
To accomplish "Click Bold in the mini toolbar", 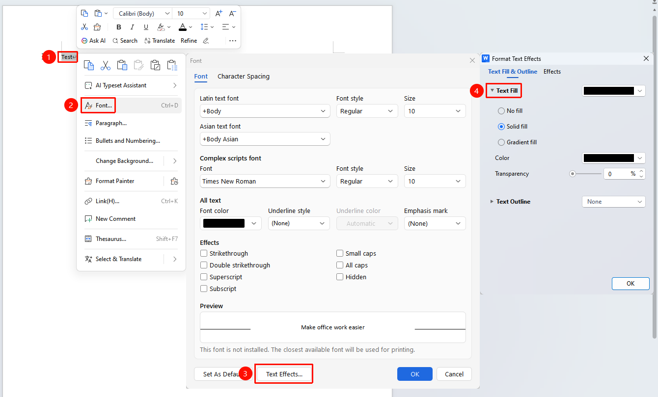I will point(119,27).
